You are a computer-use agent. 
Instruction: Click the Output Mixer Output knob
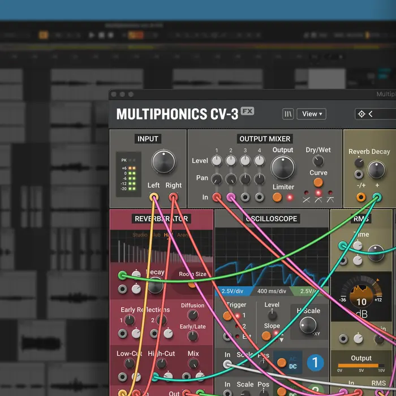click(x=282, y=168)
